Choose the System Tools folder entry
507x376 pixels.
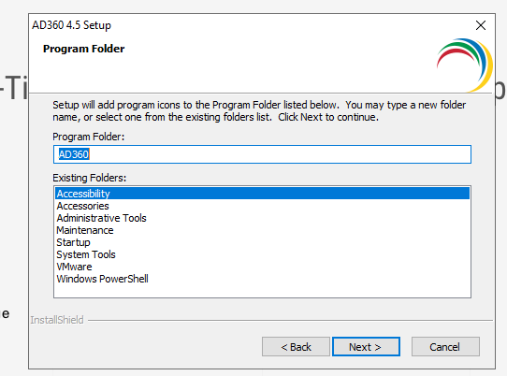pos(262,254)
